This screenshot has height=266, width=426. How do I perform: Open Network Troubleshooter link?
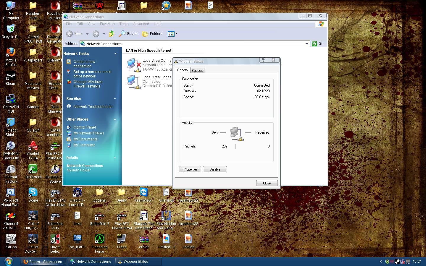point(93,107)
